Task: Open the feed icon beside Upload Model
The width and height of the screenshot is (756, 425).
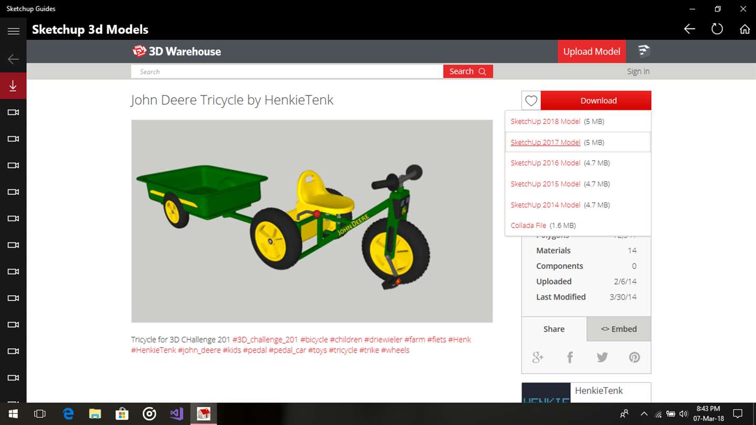Action: (x=644, y=51)
